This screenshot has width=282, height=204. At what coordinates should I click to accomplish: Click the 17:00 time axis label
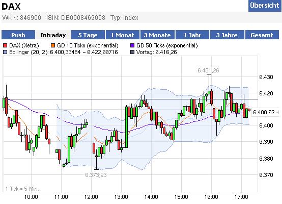pyautogui.click(x=241, y=197)
